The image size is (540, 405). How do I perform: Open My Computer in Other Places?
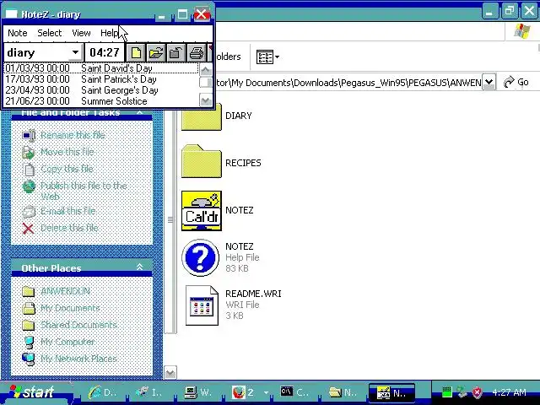pos(67,342)
